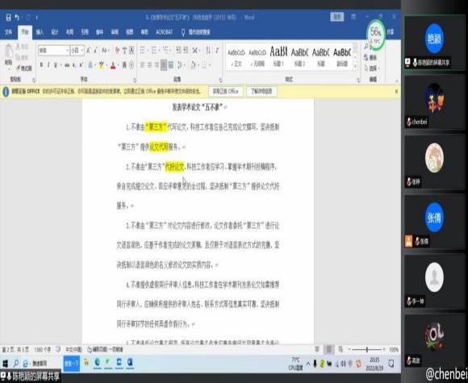The height and width of the screenshot is (383, 468).
Task: Open Word icon in Windows taskbar
Action: [130, 362]
